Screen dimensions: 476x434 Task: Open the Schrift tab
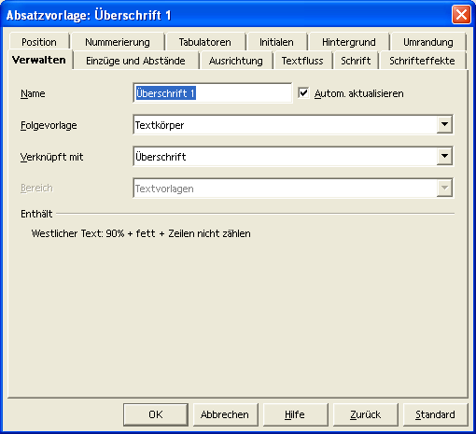(x=356, y=61)
